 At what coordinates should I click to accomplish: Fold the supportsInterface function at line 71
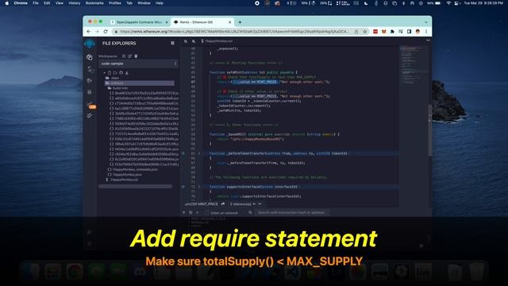199,187
